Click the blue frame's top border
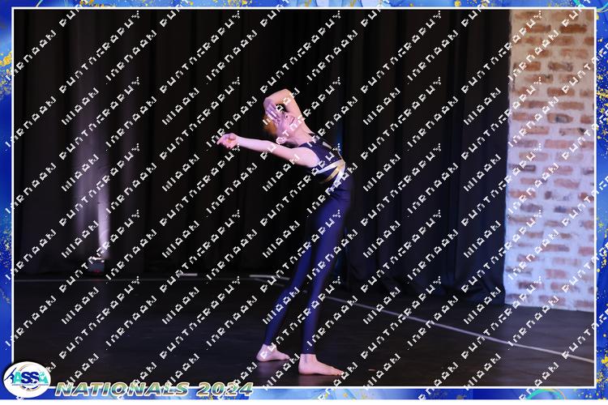This screenshot has height=405, width=608. tap(304, 4)
